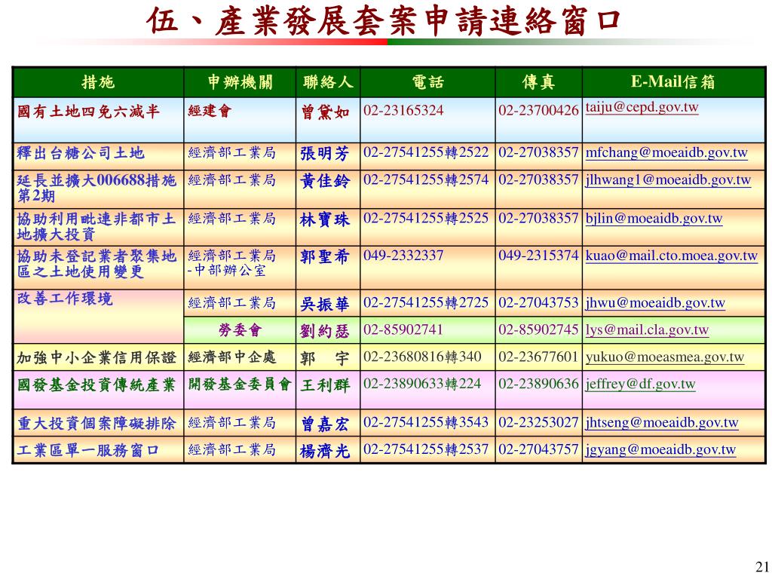Viewport: 772px width, 579px height.
Task: Click the mfchang@moeaidb.gov.tw email link
Action: 666,153
